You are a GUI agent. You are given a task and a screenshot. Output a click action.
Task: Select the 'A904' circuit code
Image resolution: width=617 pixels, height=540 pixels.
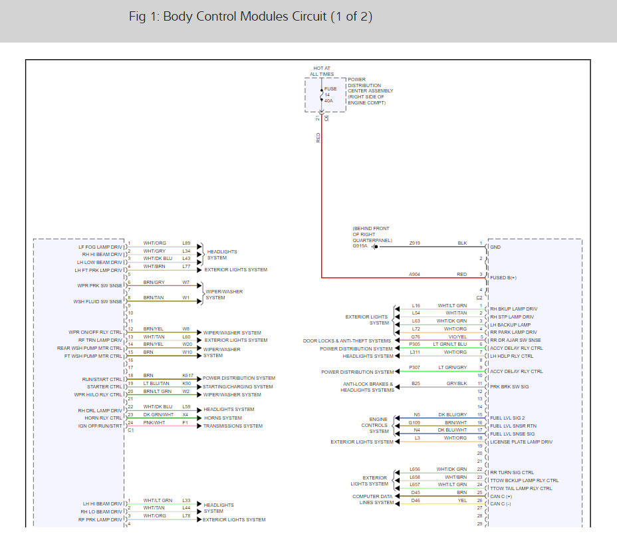(x=414, y=275)
